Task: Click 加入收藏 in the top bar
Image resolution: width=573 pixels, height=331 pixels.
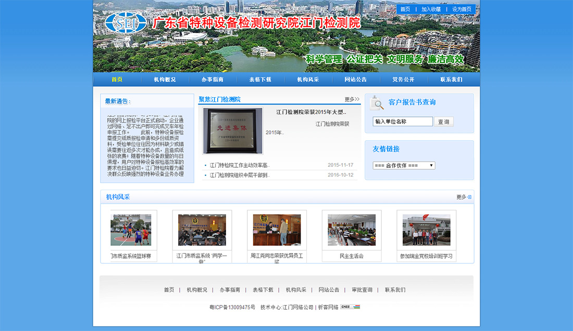Action: pos(431,9)
